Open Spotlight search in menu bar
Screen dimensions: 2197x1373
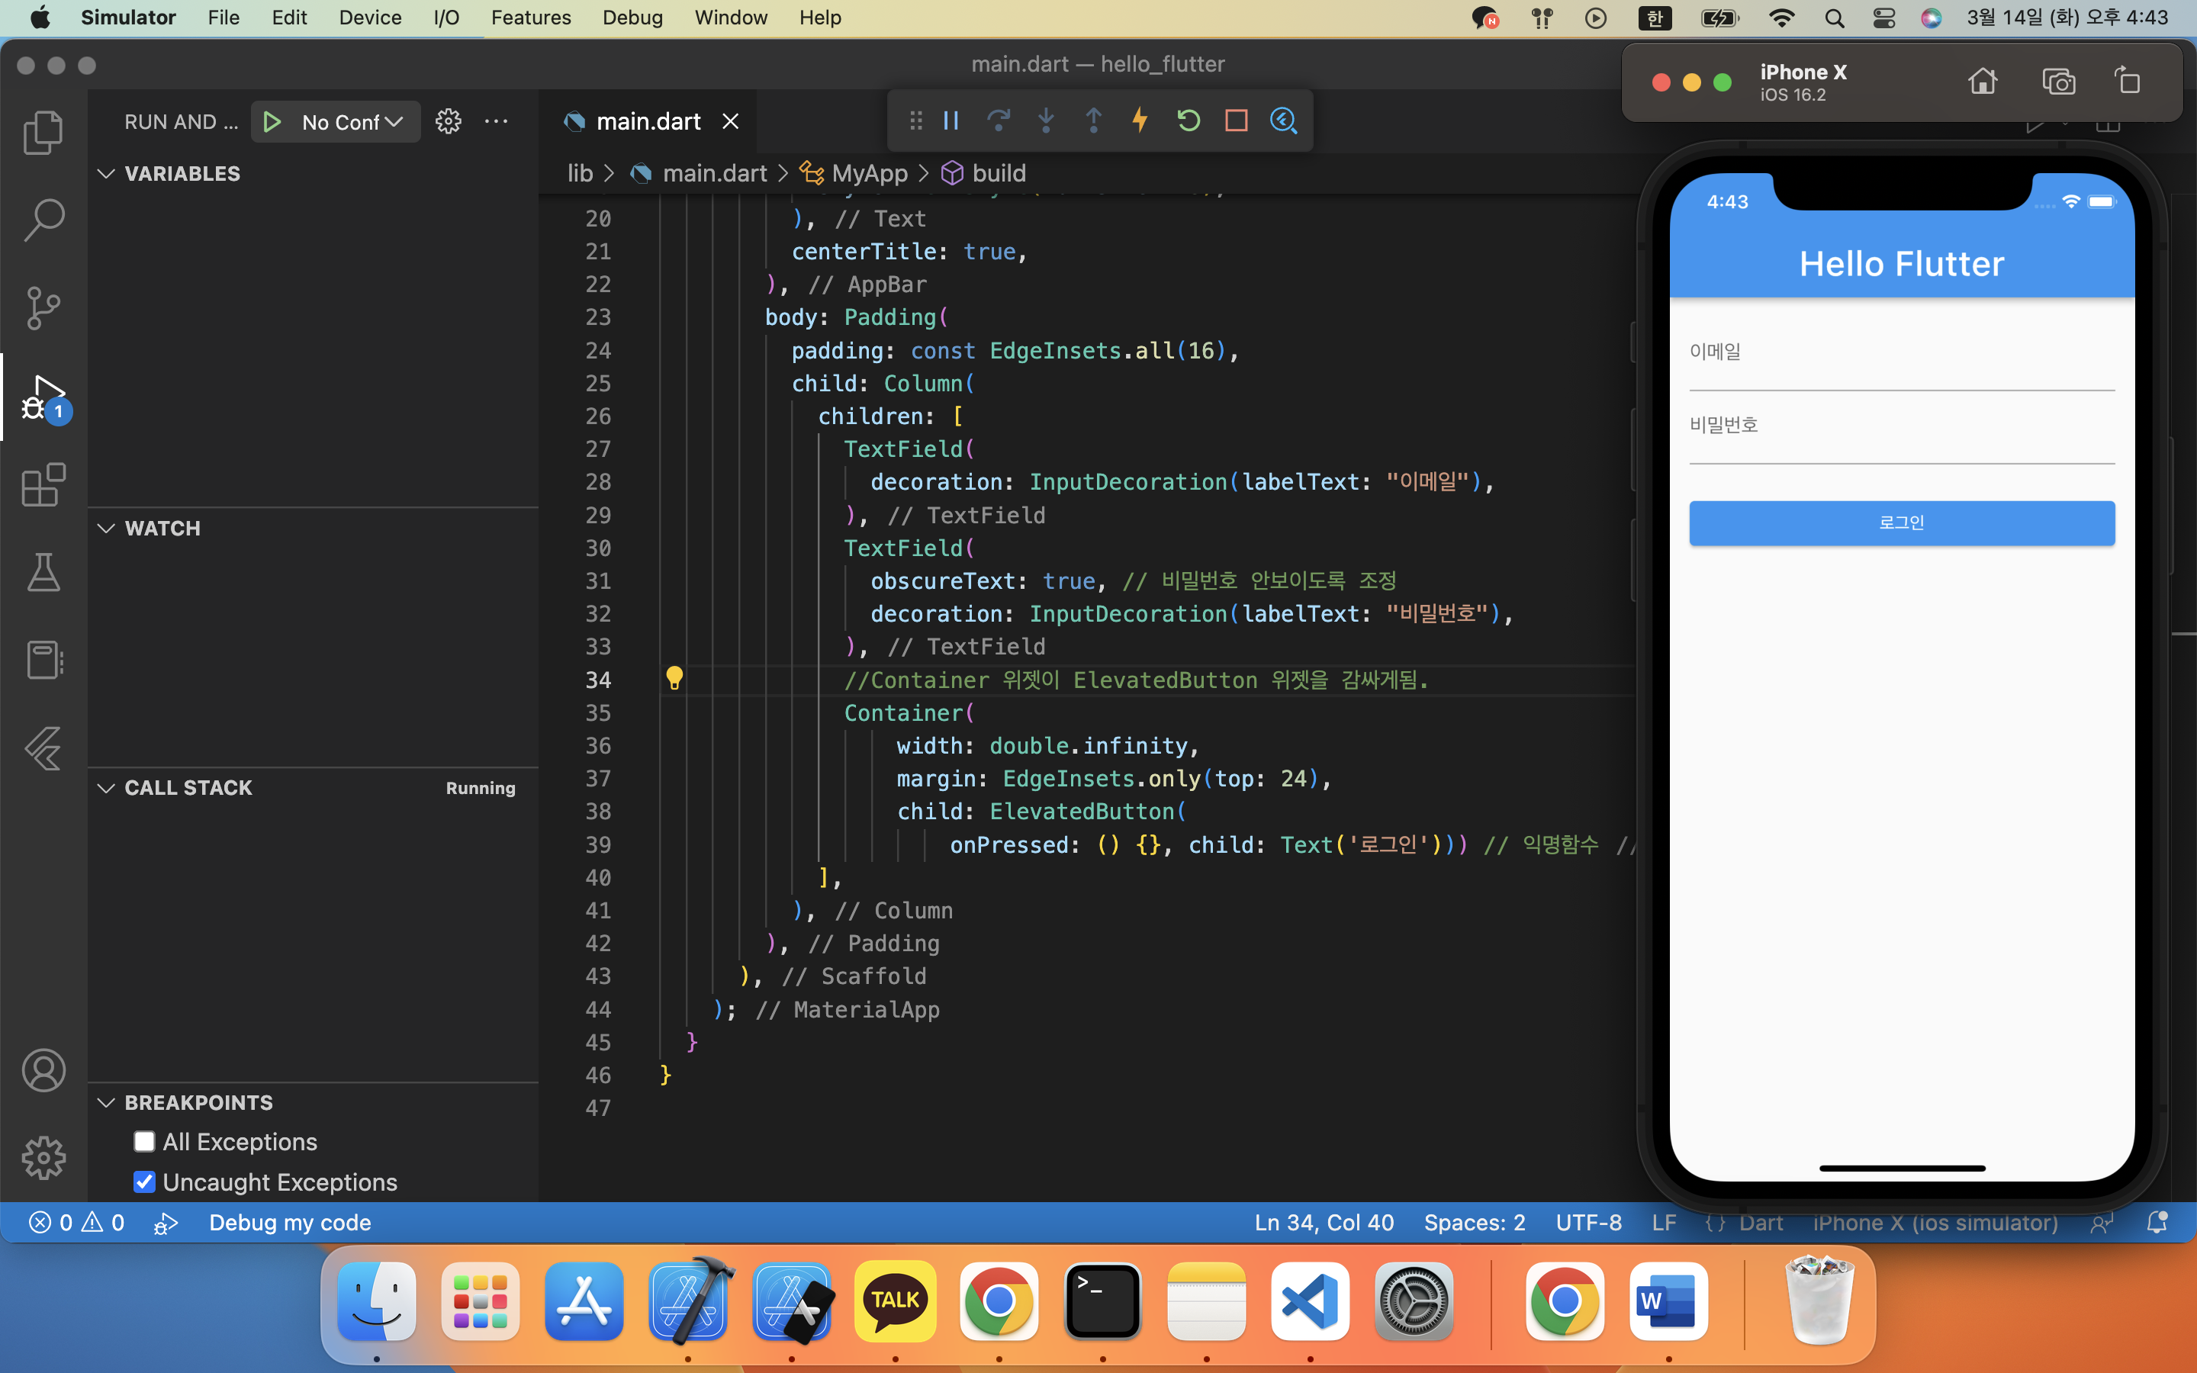coord(1834,18)
